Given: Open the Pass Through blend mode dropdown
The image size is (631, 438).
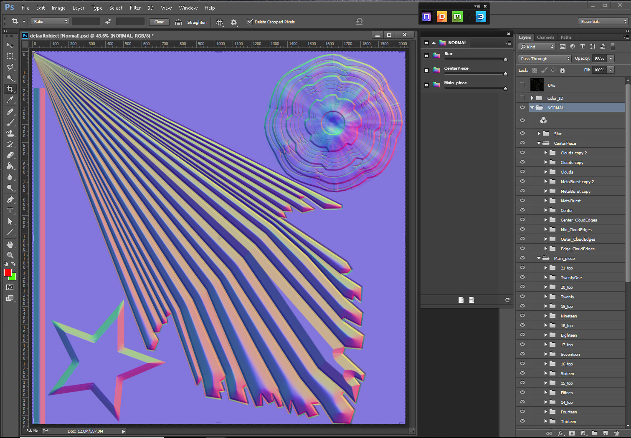Looking at the screenshot, I should (x=545, y=58).
